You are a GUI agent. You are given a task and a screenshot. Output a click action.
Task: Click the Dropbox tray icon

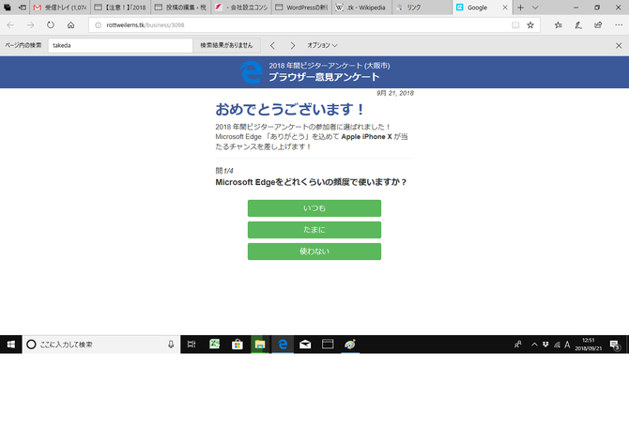click(545, 345)
